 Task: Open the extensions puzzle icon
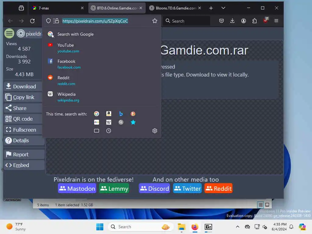coord(254,21)
